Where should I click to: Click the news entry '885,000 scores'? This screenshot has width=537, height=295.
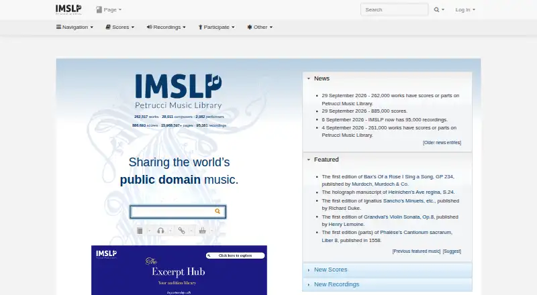click(364, 111)
